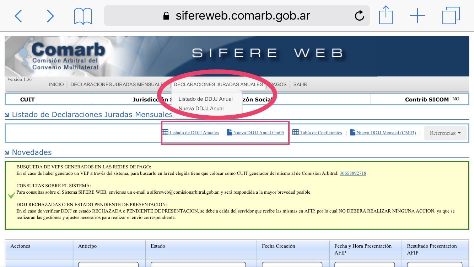Open the Declaraciones Juradas Anuales menu

(x=218, y=84)
